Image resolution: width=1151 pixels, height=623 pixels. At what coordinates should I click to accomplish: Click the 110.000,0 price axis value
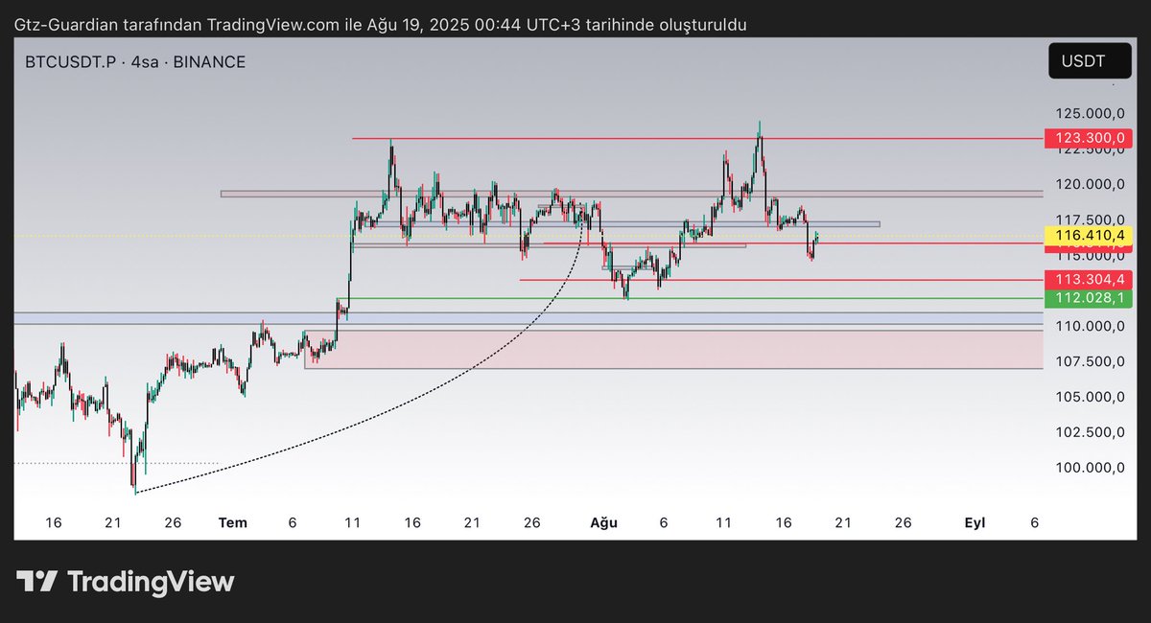coord(1091,326)
